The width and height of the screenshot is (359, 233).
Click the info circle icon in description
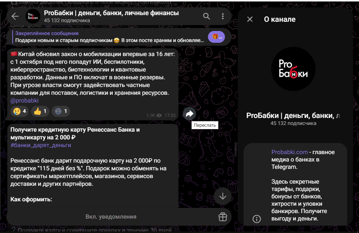(257, 219)
